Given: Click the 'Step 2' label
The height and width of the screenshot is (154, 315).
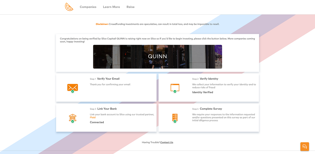Looking at the screenshot, I should tap(195, 79).
